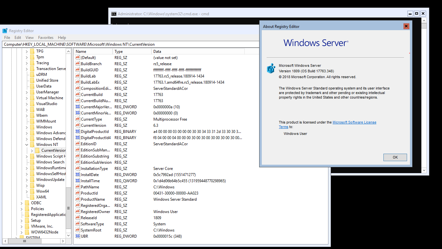Click the binary icon beside UBR value
The height and width of the screenshot is (249, 442).
click(77, 236)
